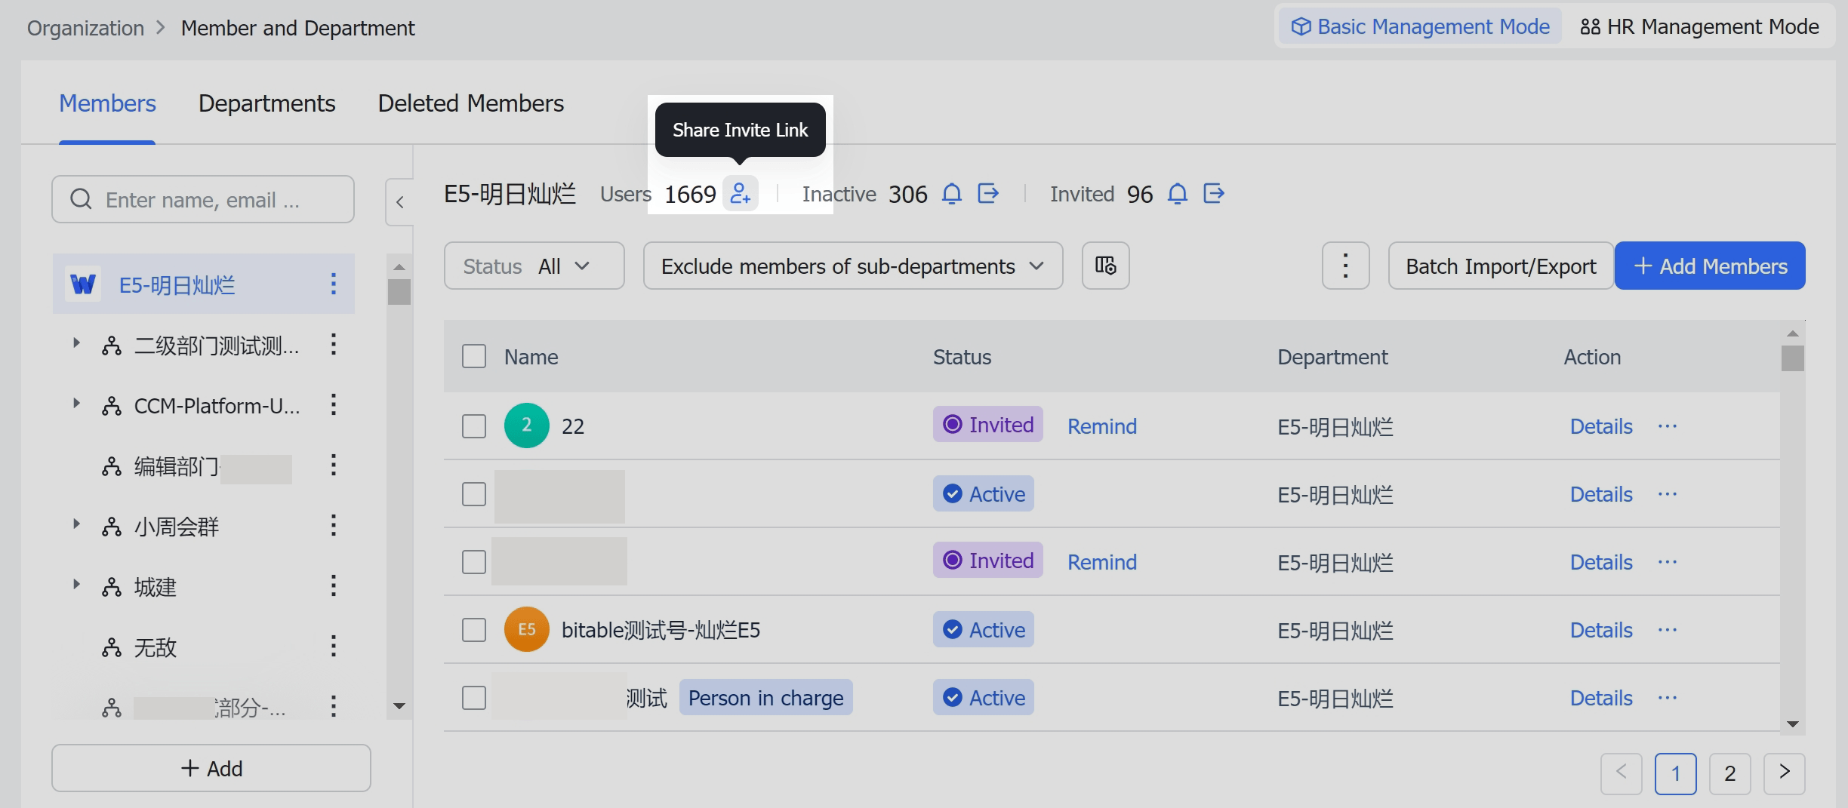Click the export icon next to Invited 96

tap(1213, 194)
